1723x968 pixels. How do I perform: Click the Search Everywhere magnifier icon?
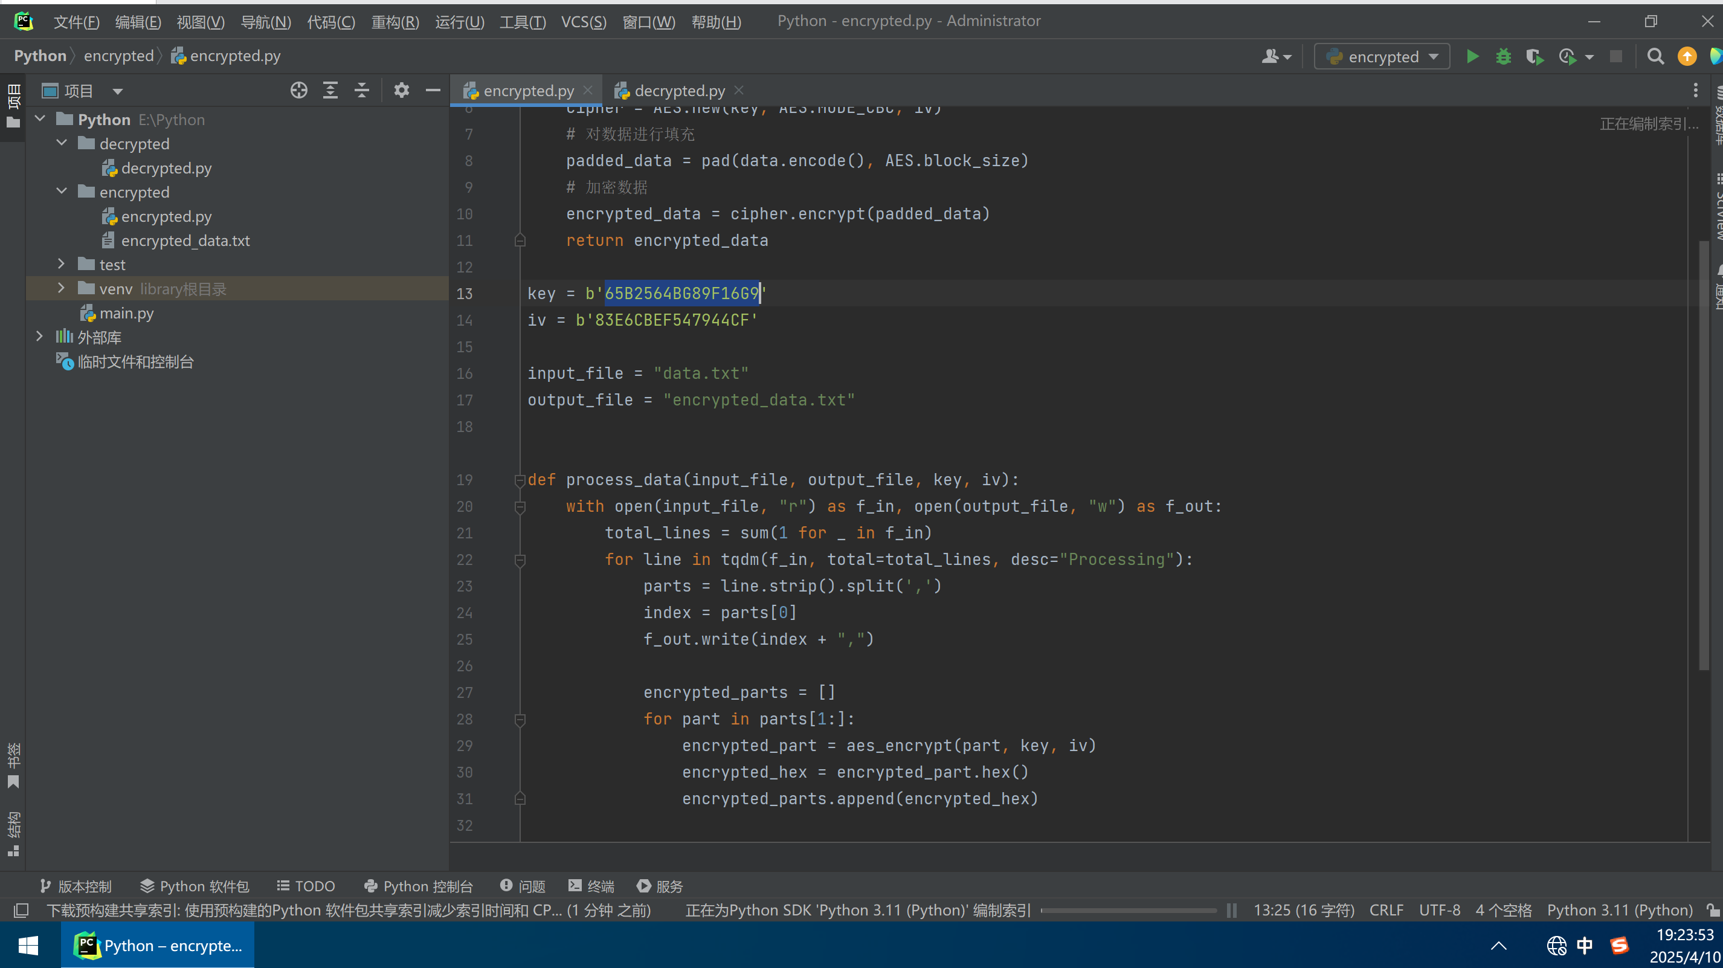pos(1655,57)
